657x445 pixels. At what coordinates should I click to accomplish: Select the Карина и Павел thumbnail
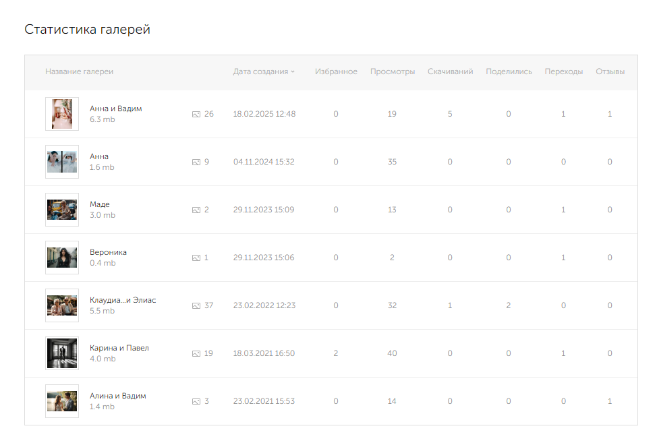coord(62,353)
